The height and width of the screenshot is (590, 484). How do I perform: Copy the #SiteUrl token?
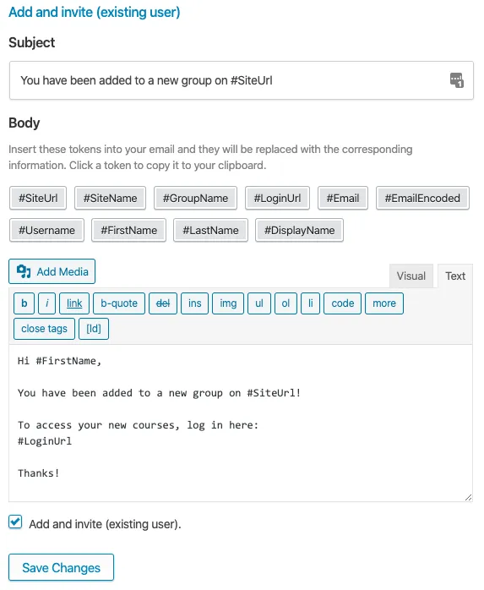pos(38,198)
